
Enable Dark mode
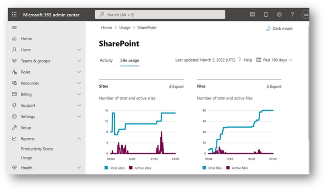pyautogui.click(x=279, y=28)
